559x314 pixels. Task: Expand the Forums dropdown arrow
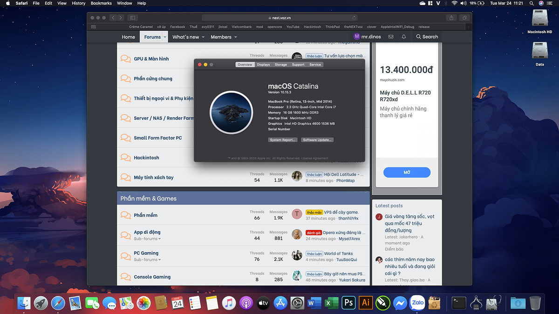[x=165, y=37]
